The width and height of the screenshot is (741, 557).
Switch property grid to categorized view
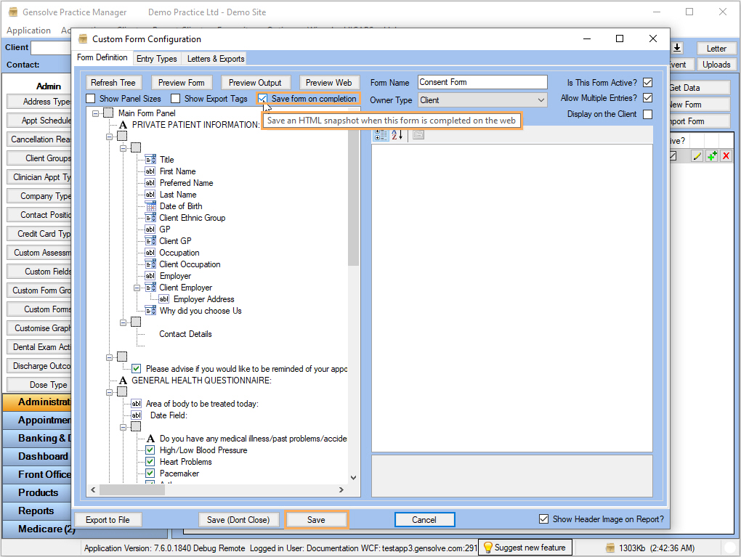[x=381, y=134]
